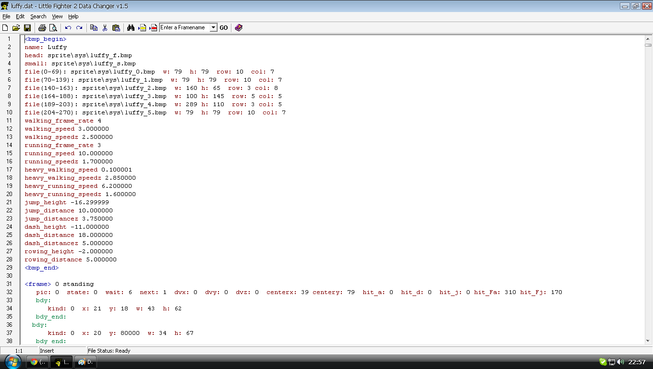Copy selection using the toolbar copy icon
This screenshot has height=369, width=653.
(x=94, y=28)
